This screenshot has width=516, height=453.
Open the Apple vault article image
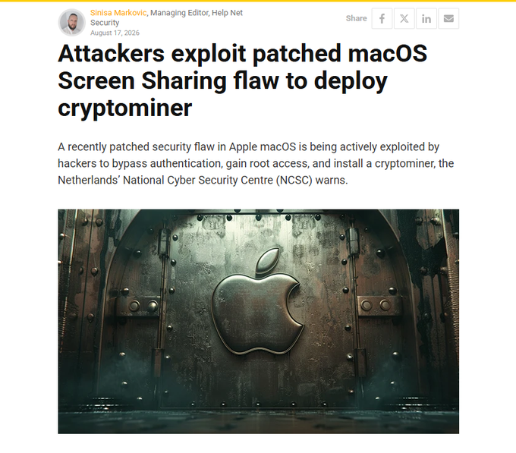coord(258,322)
